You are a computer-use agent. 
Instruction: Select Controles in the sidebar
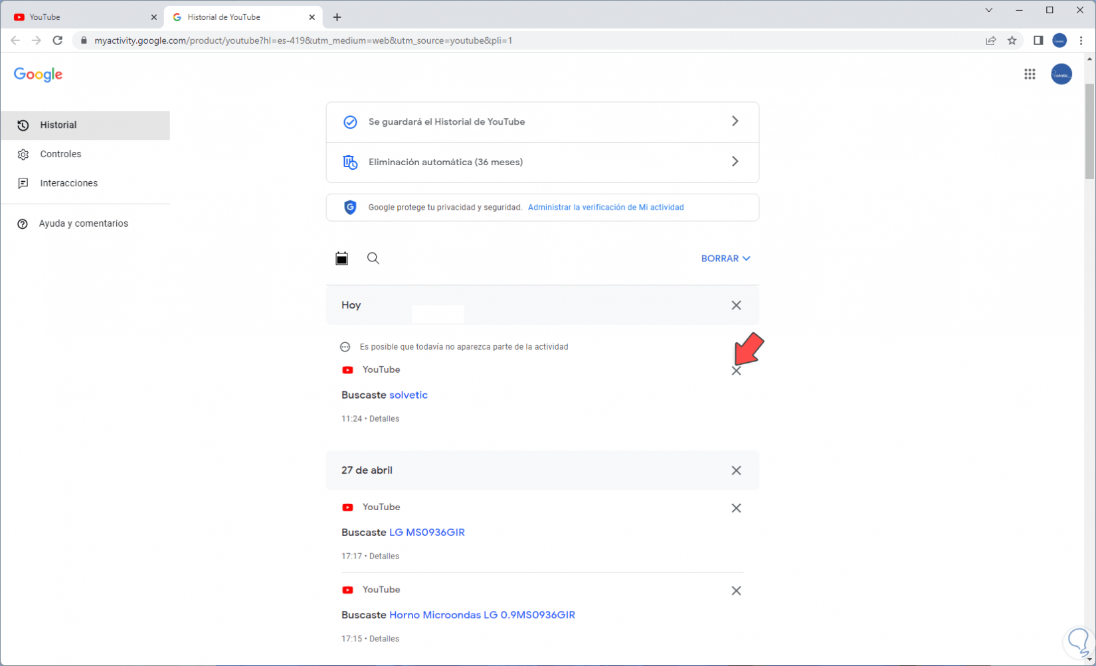[x=60, y=154]
